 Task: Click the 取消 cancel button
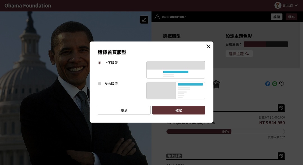coord(124,110)
